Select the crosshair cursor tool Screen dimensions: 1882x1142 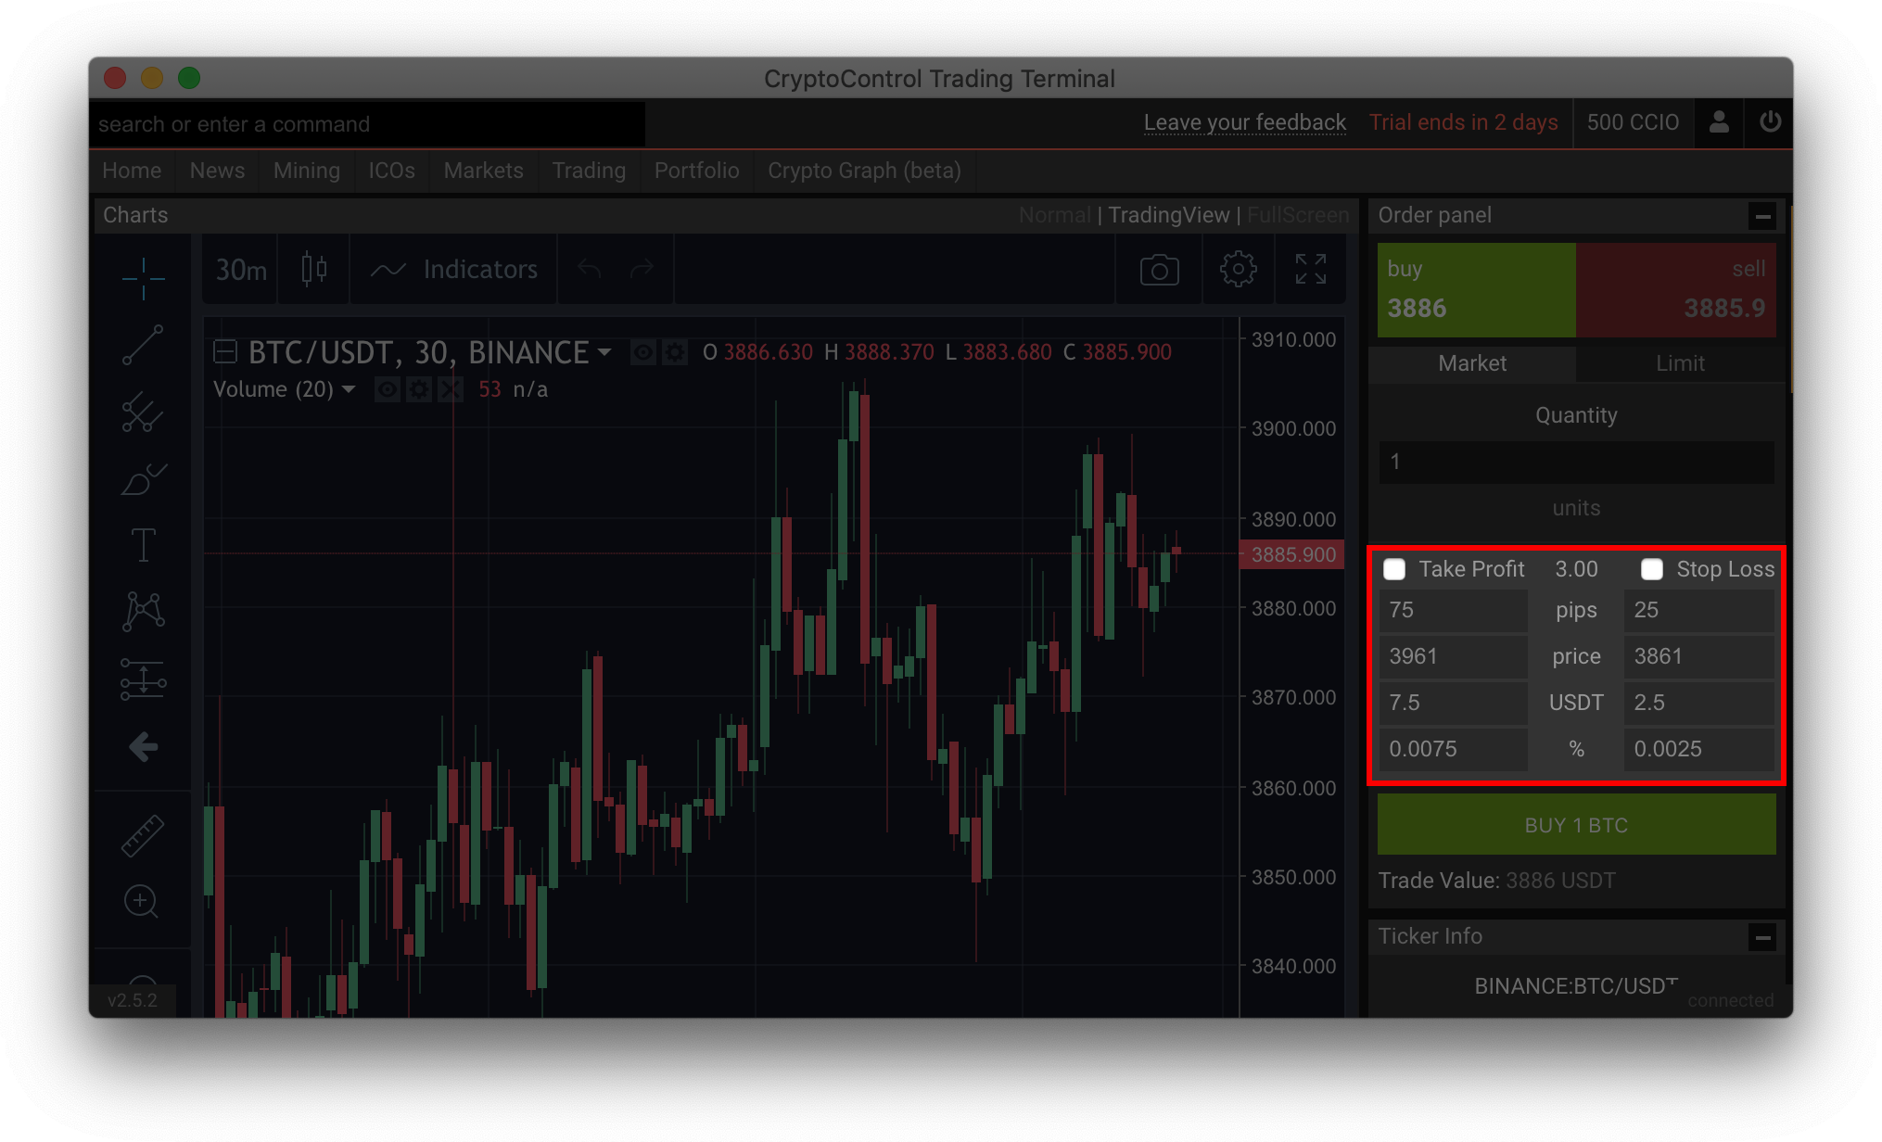pyautogui.click(x=143, y=278)
